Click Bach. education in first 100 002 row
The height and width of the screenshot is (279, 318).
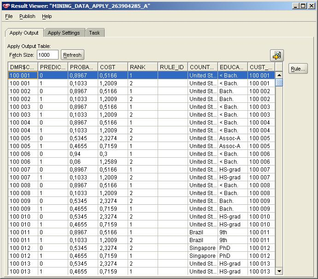click(x=233, y=91)
